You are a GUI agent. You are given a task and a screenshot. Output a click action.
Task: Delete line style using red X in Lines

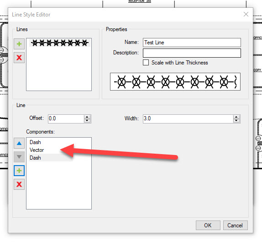19,58
